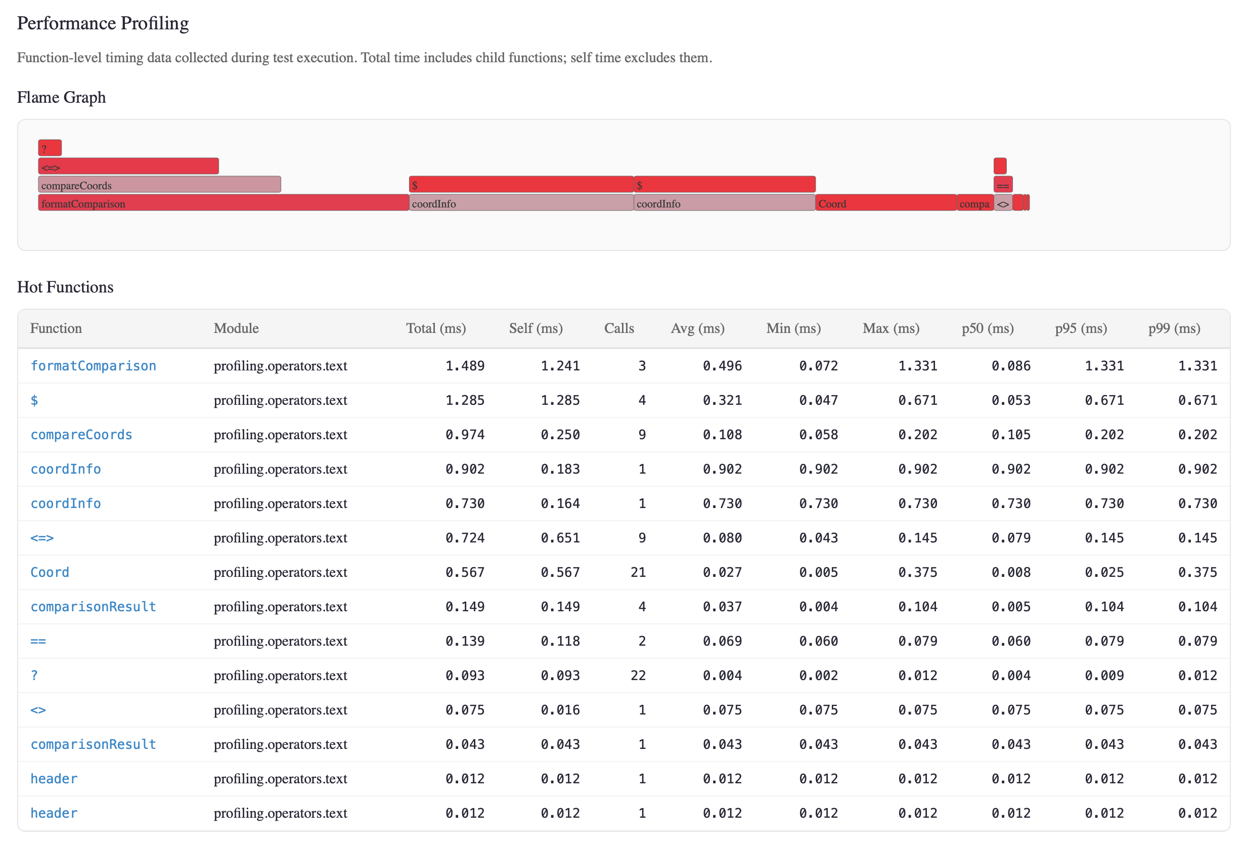Viewport: 1249px width, 841px height.
Task: Select the <=> bar in flame graph
Action: point(128,167)
